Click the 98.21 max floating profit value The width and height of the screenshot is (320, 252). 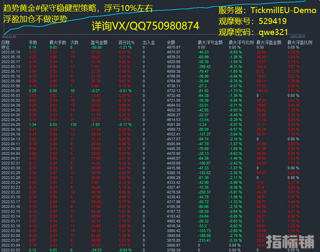pyautogui.click(x=261, y=173)
